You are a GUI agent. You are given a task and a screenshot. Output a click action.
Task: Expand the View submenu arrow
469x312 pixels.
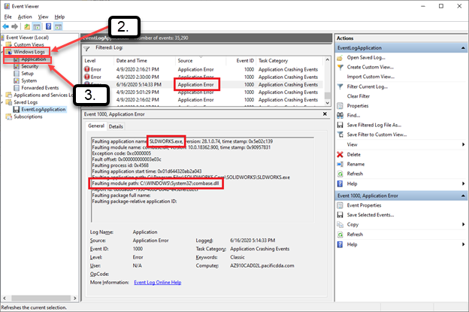(463, 144)
